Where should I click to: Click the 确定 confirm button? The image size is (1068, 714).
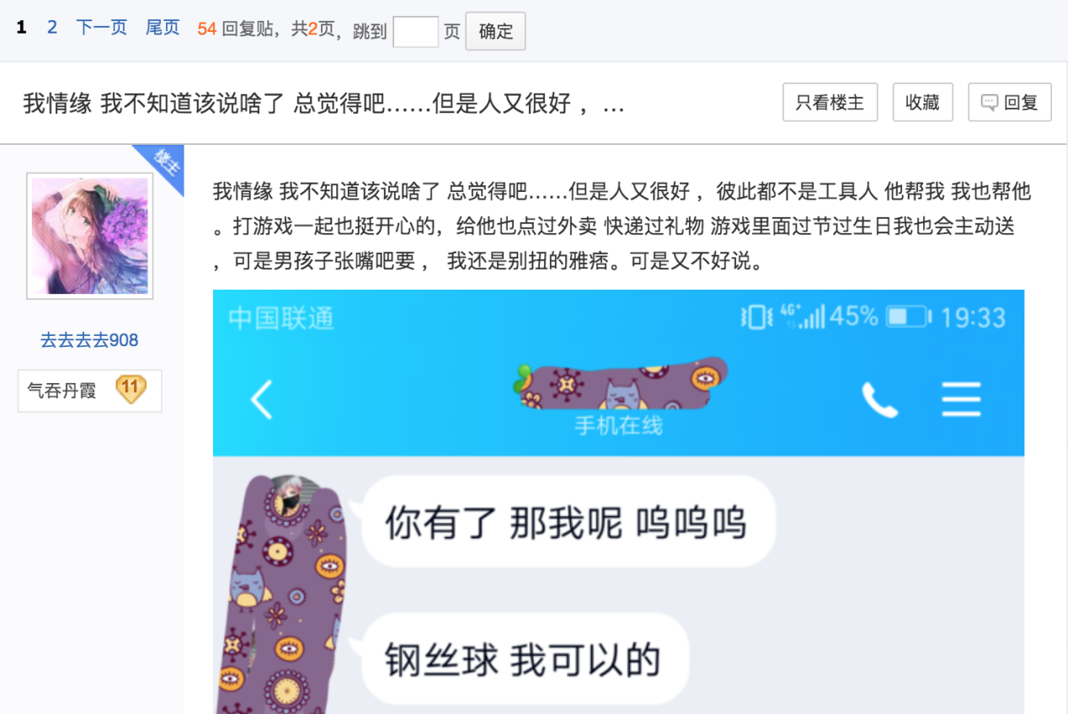point(495,31)
